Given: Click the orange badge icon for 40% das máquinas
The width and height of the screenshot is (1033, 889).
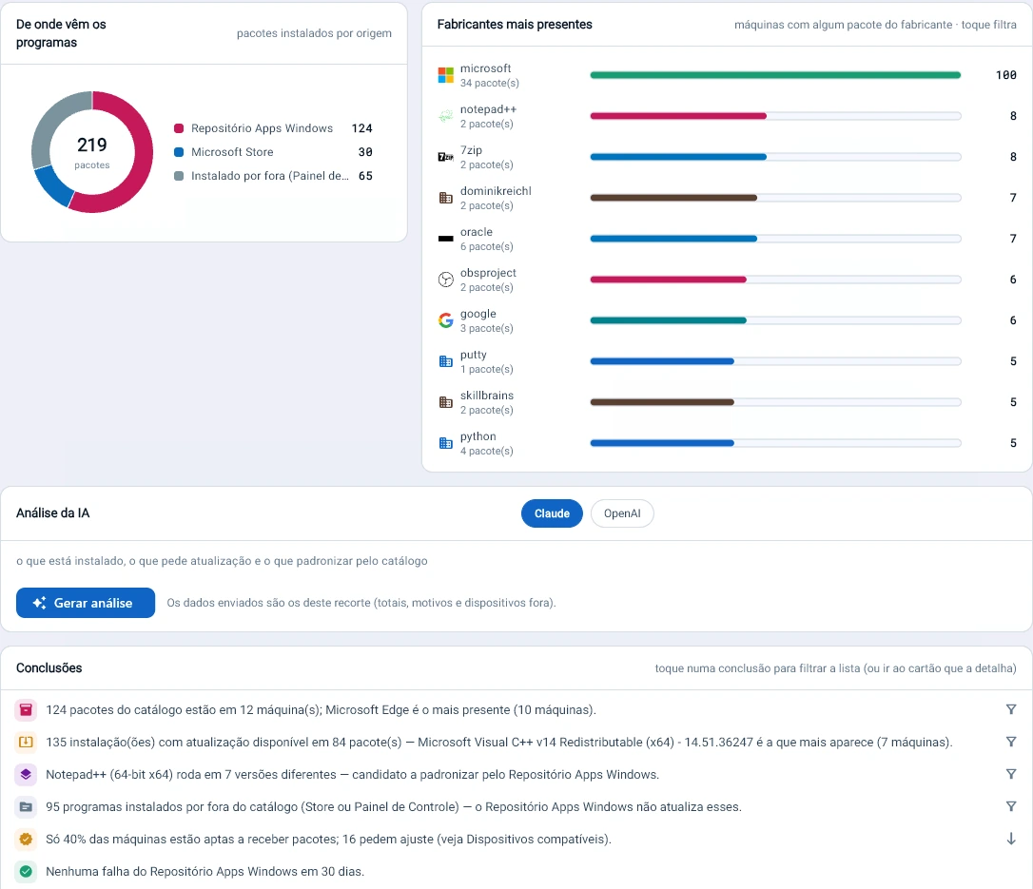Looking at the screenshot, I should coord(26,839).
